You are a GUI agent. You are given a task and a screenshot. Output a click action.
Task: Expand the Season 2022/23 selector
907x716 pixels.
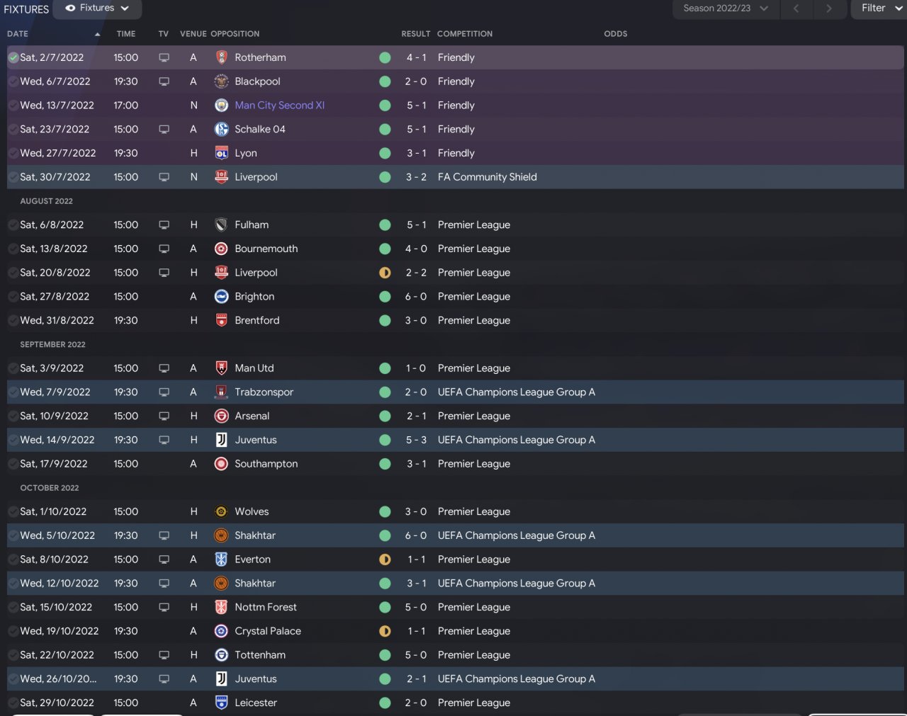point(725,8)
